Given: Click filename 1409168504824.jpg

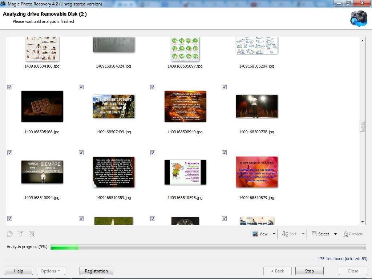Looking at the screenshot, I should click(x=113, y=66).
